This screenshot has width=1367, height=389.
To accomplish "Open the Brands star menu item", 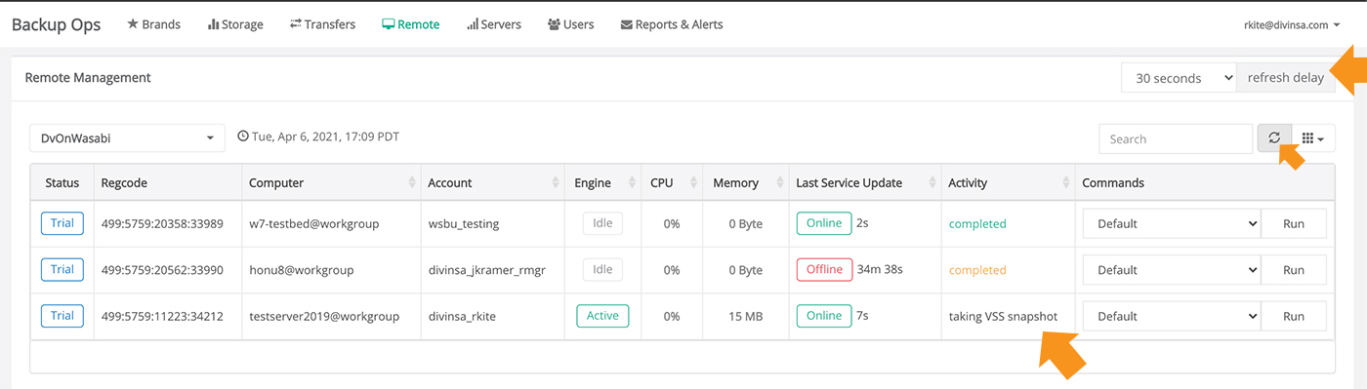I will tap(153, 24).
